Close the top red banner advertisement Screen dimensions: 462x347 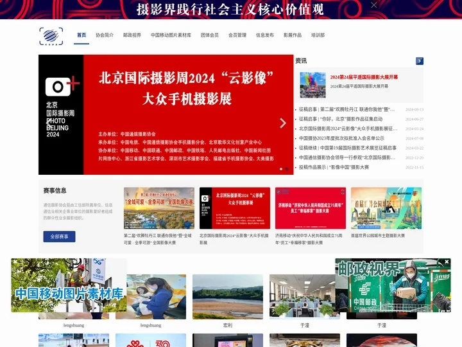pos(373,5)
